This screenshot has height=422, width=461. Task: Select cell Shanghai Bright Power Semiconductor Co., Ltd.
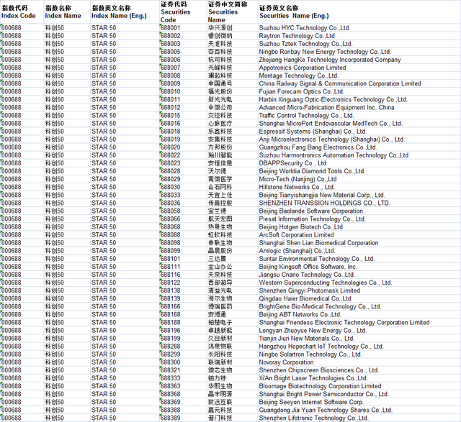[359, 394]
